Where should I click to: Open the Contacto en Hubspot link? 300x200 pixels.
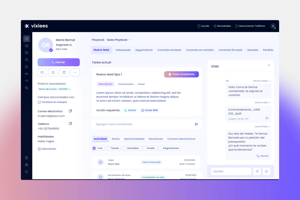[x=52, y=102]
